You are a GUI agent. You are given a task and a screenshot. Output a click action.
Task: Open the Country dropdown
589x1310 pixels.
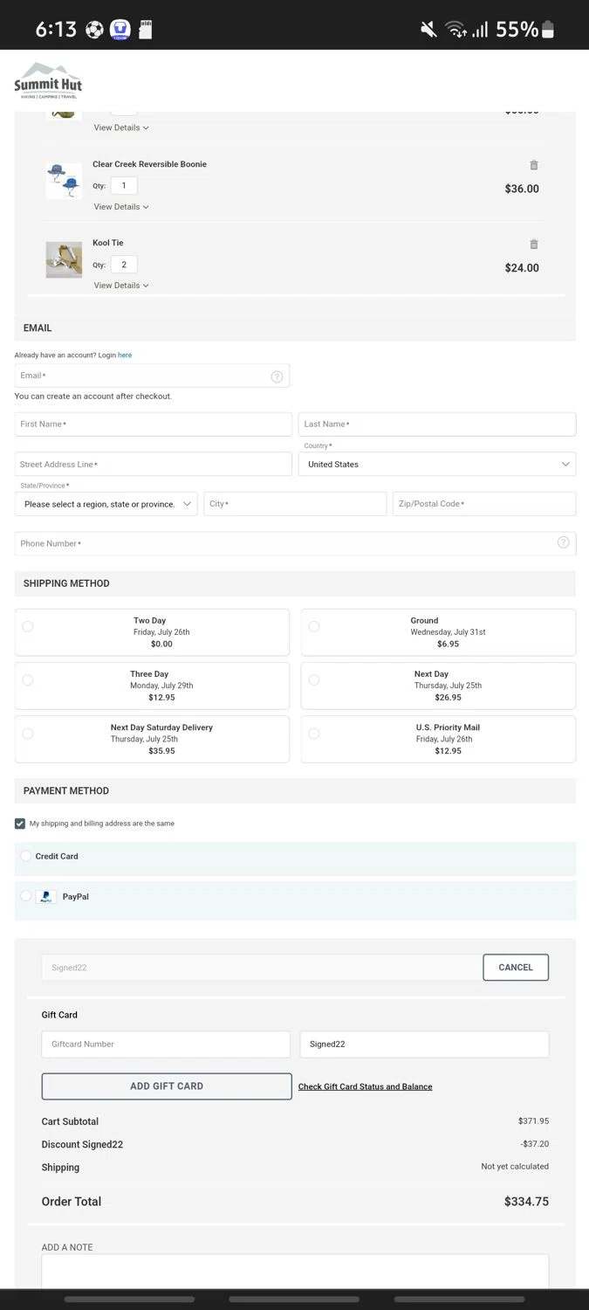[x=436, y=465]
